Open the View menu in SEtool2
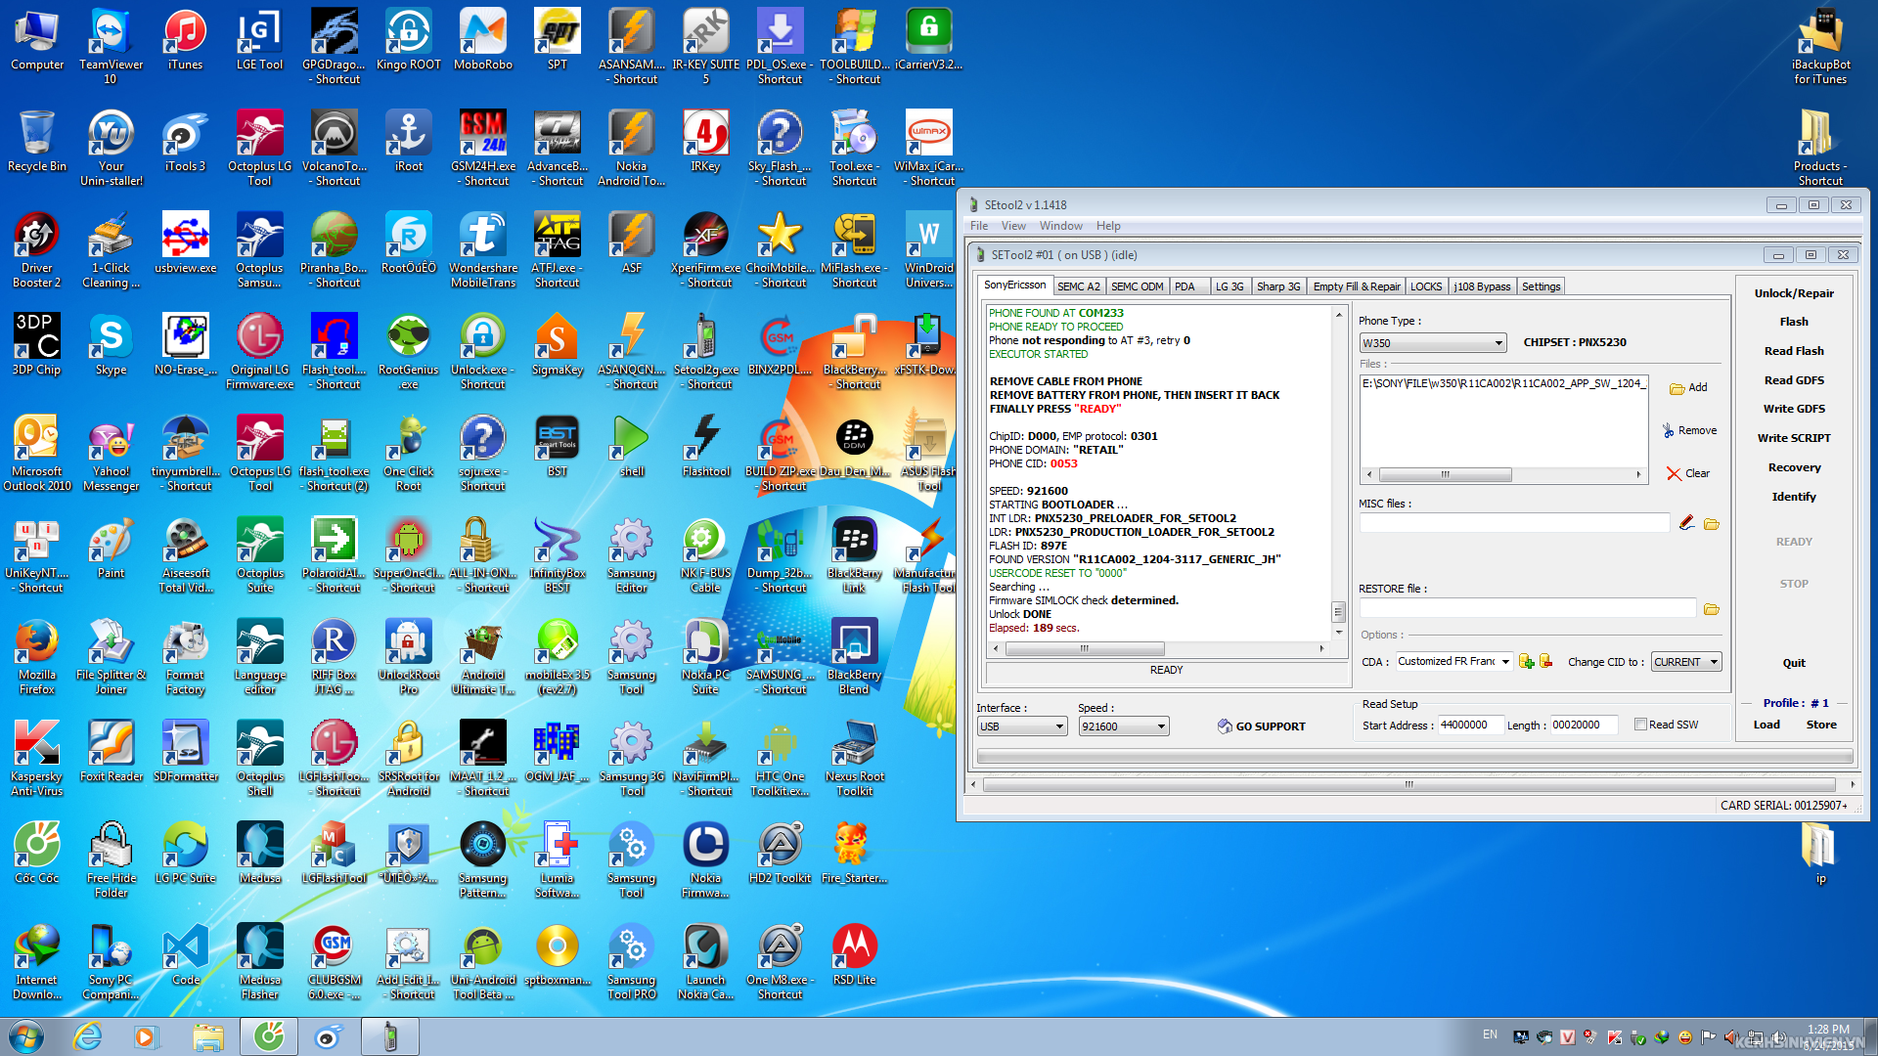This screenshot has width=1878, height=1056. (1013, 226)
